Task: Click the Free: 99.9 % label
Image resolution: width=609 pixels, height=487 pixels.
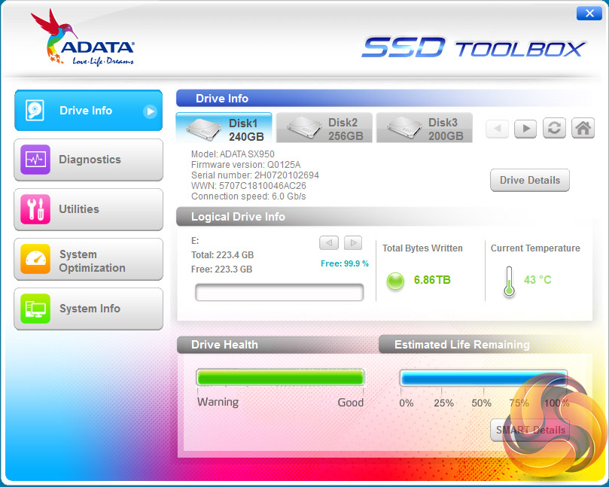Action: (x=345, y=263)
